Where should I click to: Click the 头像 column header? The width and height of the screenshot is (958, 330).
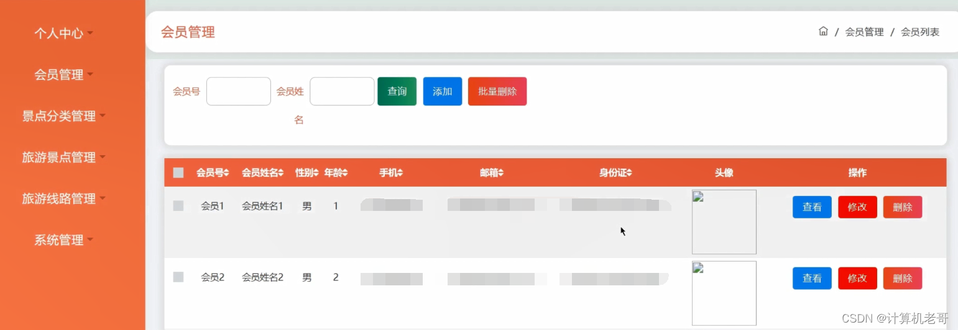point(724,173)
